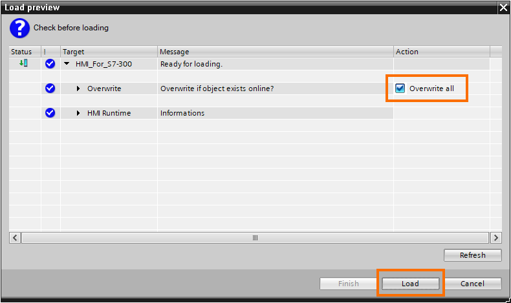The width and height of the screenshot is (511, 303).
Task: Close the Load preview dialog
Action: 503,8
